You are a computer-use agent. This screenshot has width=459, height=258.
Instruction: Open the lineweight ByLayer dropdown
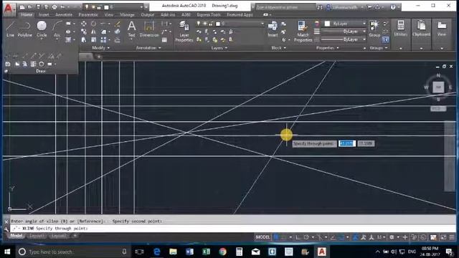click(344, 32)
